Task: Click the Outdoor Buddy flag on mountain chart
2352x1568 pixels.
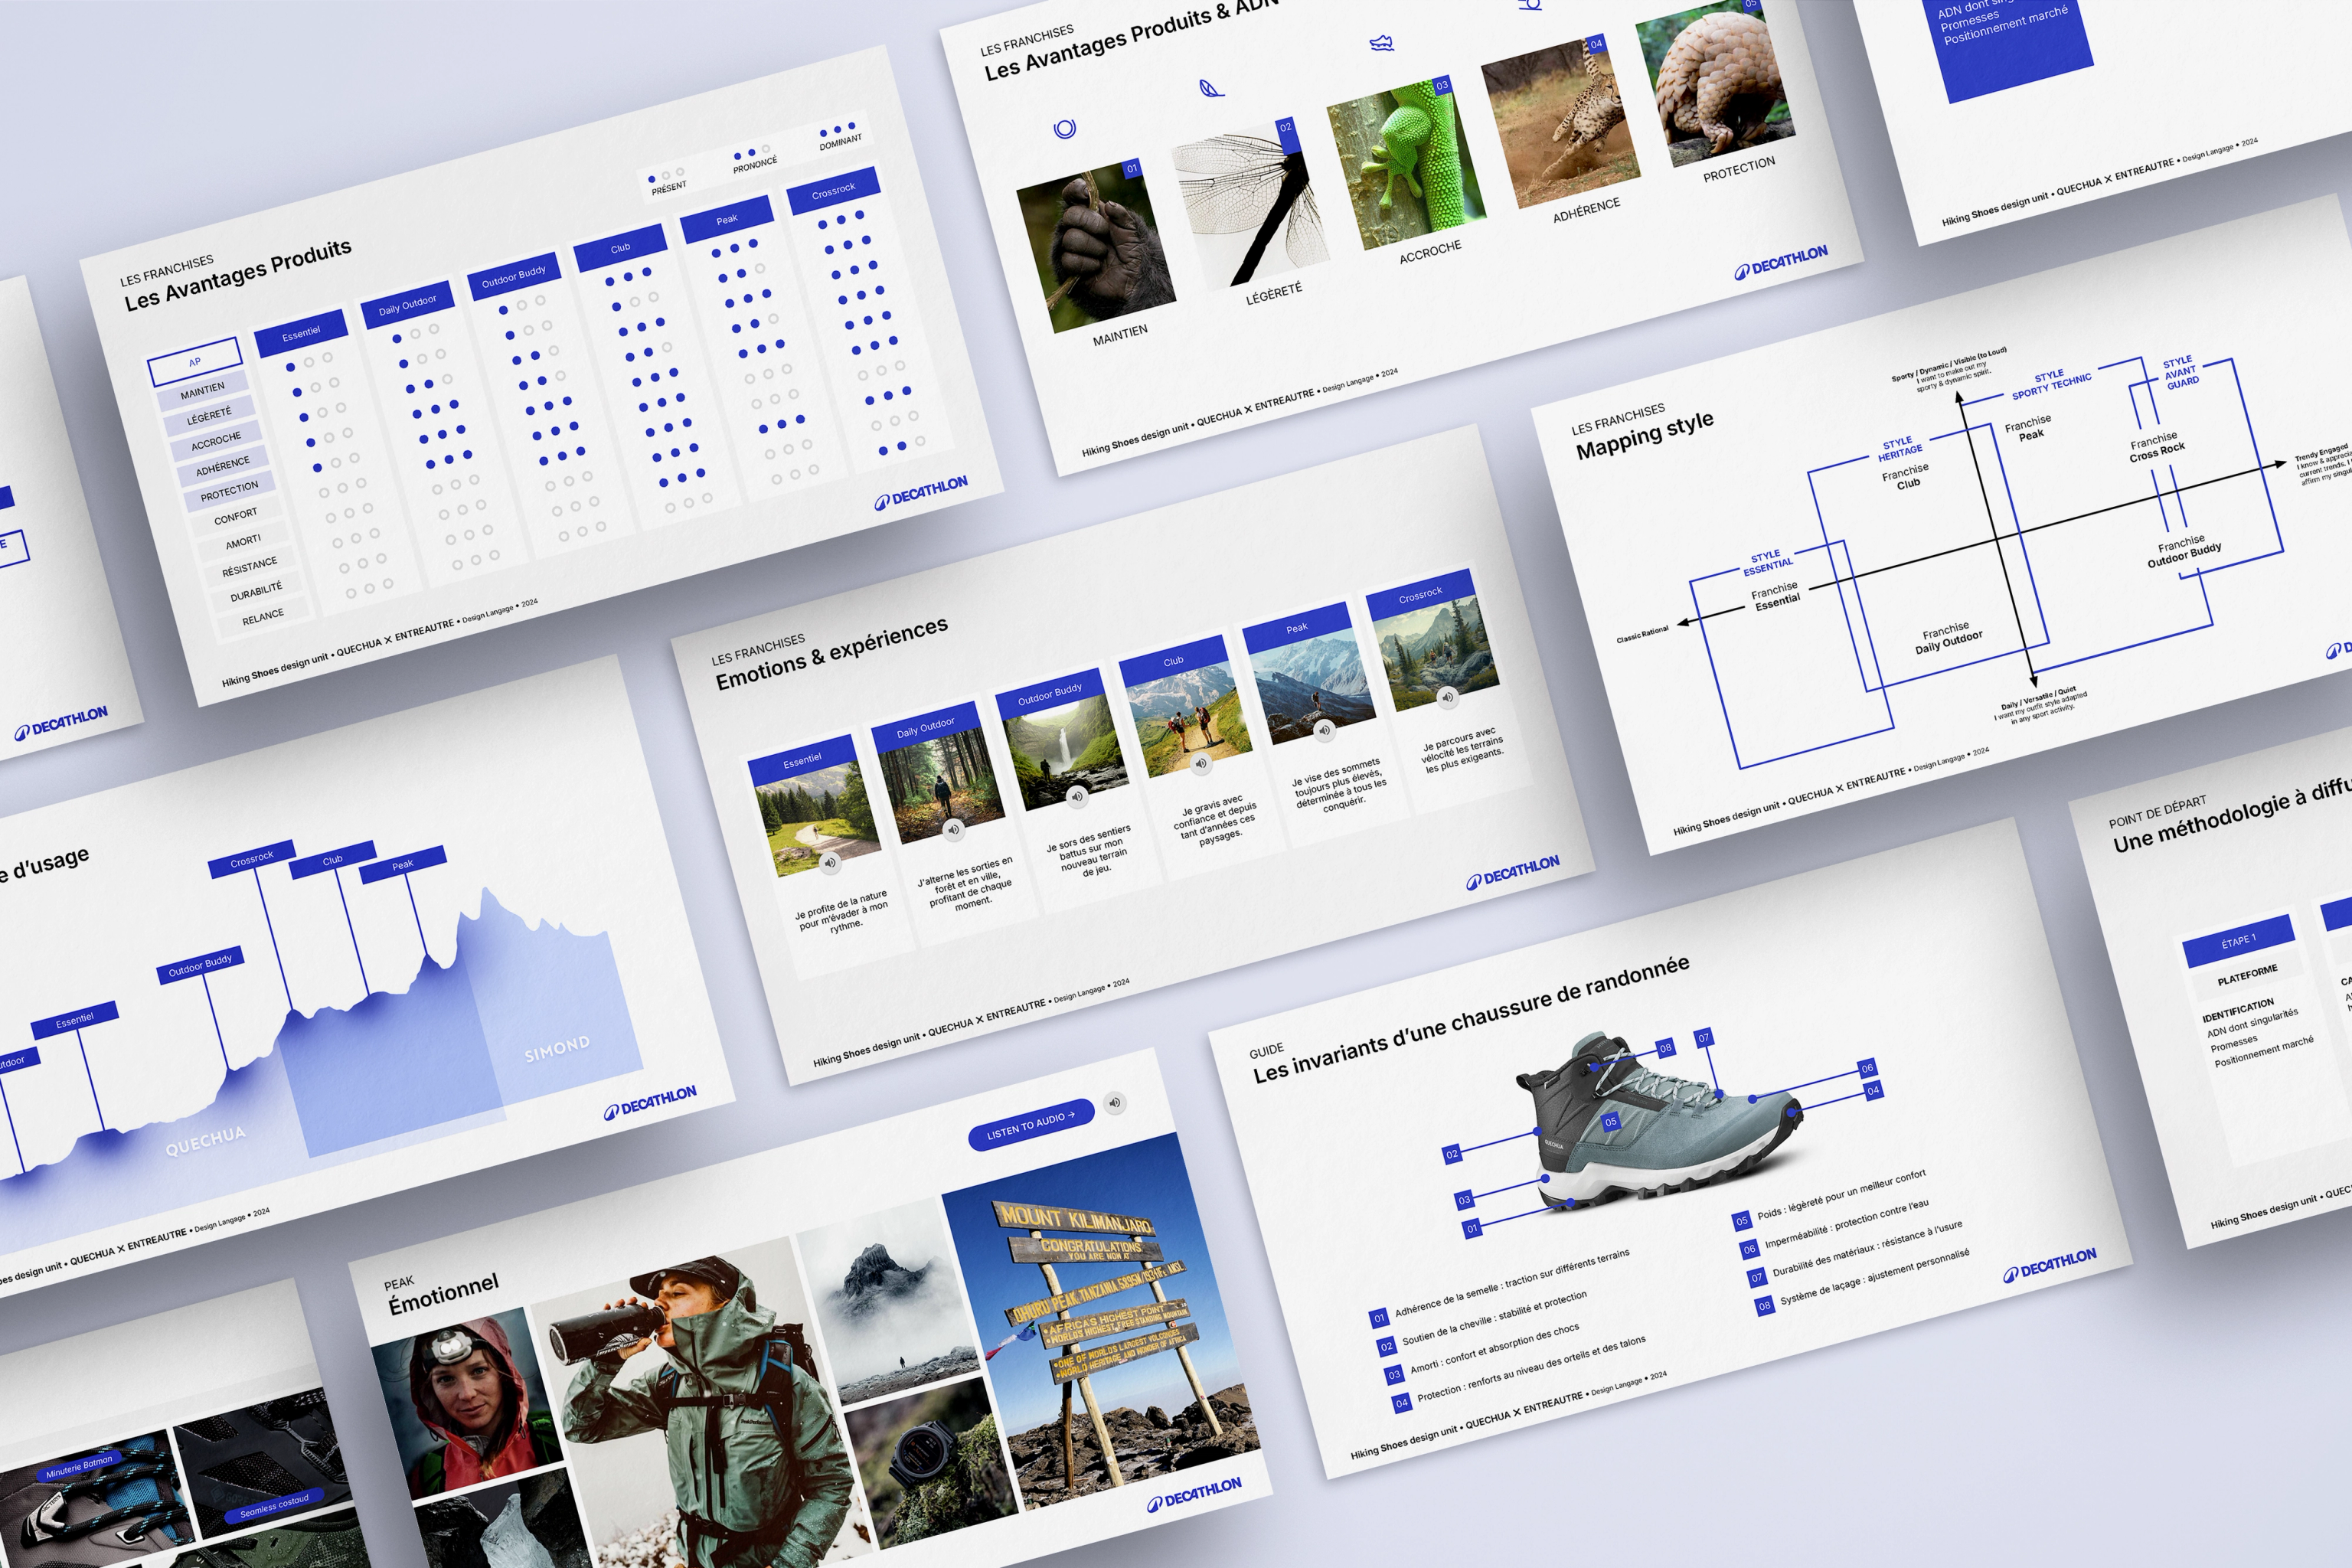Action: [200, 967]
